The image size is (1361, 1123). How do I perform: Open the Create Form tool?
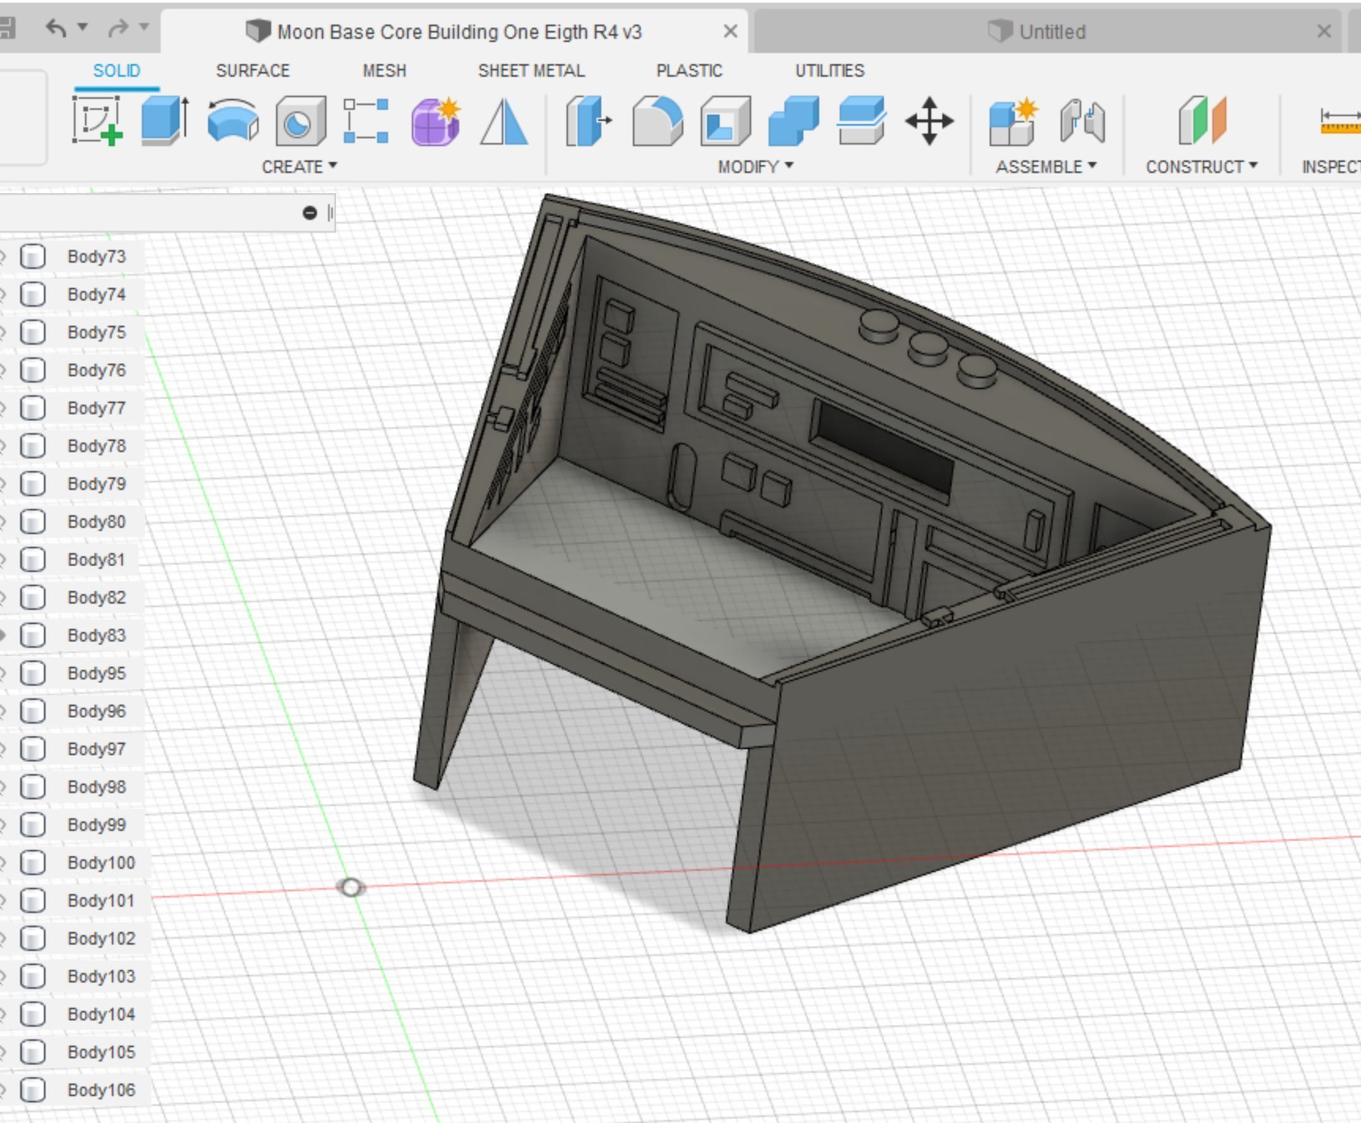pyautogui.click(x=436, y=121)
